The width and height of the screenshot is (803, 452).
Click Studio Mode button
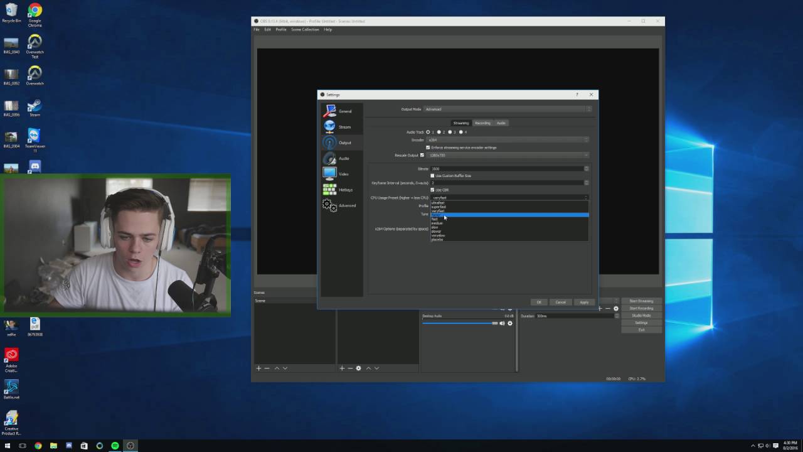click(641, 316)
